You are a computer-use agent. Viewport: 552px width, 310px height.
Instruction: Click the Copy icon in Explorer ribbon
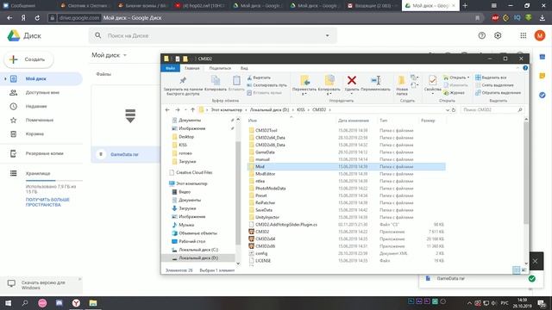coord(216,80)
